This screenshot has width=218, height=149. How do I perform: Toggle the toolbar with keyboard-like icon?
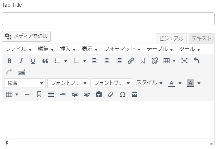pyautogui.click(x=21, y=72)
